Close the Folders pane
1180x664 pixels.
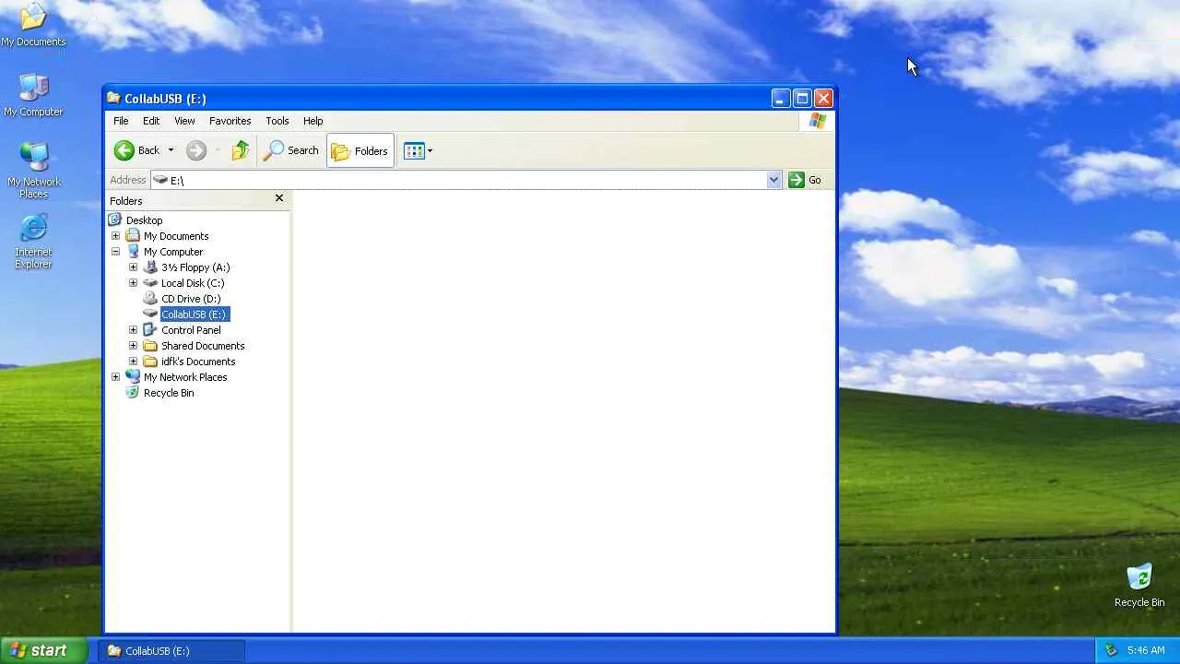click(279, 198)
